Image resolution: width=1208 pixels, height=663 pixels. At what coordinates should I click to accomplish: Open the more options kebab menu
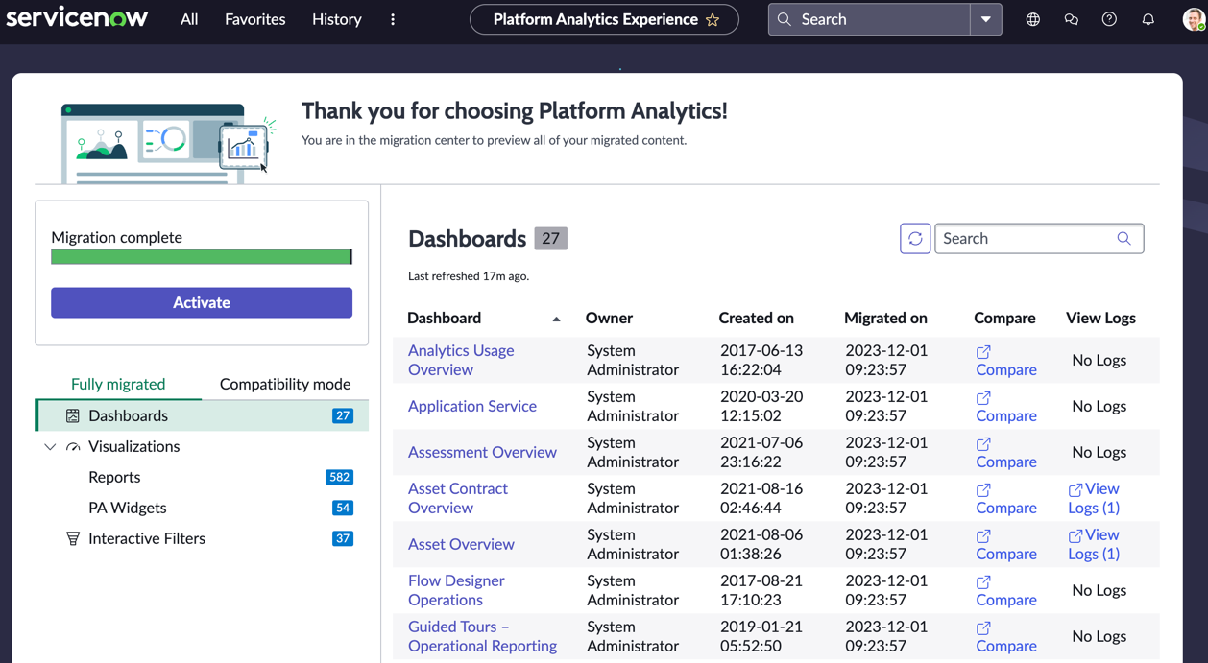[393, 19]
